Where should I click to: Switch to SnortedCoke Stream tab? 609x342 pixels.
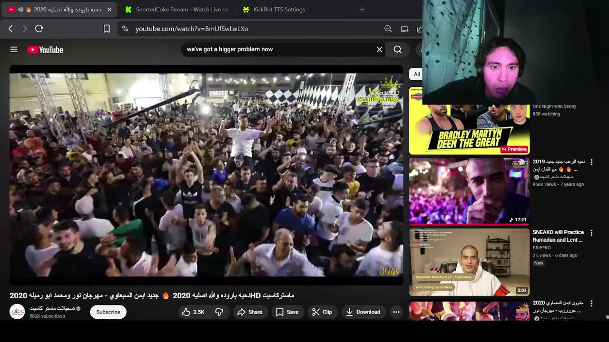point(177,9)
